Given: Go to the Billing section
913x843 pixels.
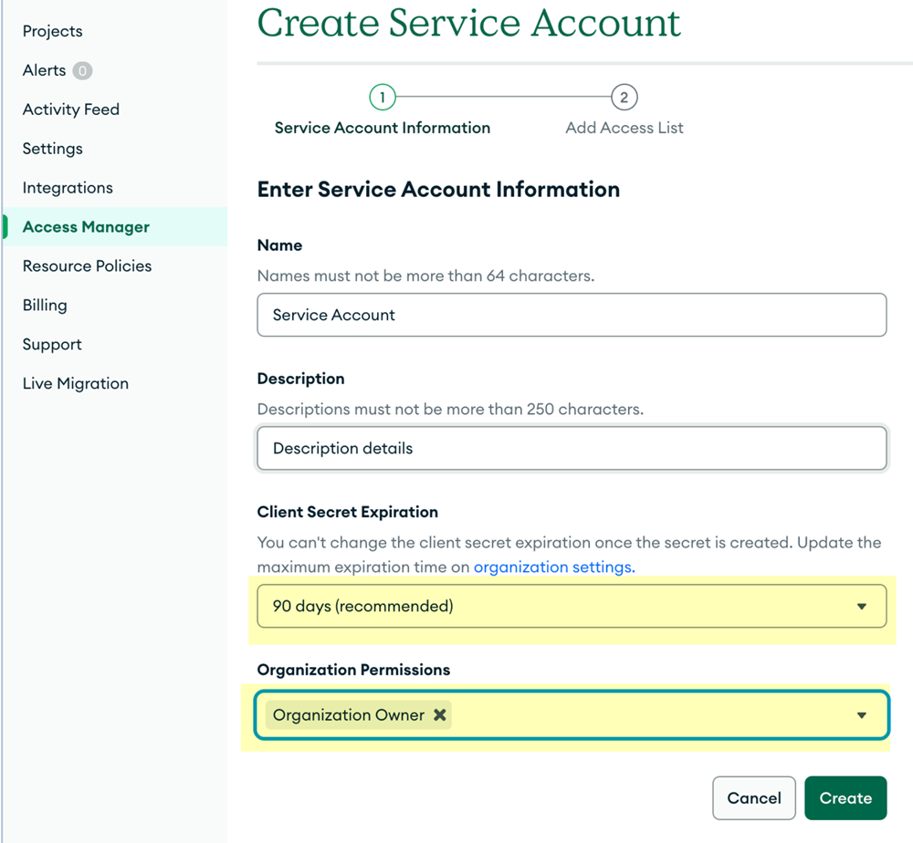Looking at the screenshot, I should click(x=45, y=306).
